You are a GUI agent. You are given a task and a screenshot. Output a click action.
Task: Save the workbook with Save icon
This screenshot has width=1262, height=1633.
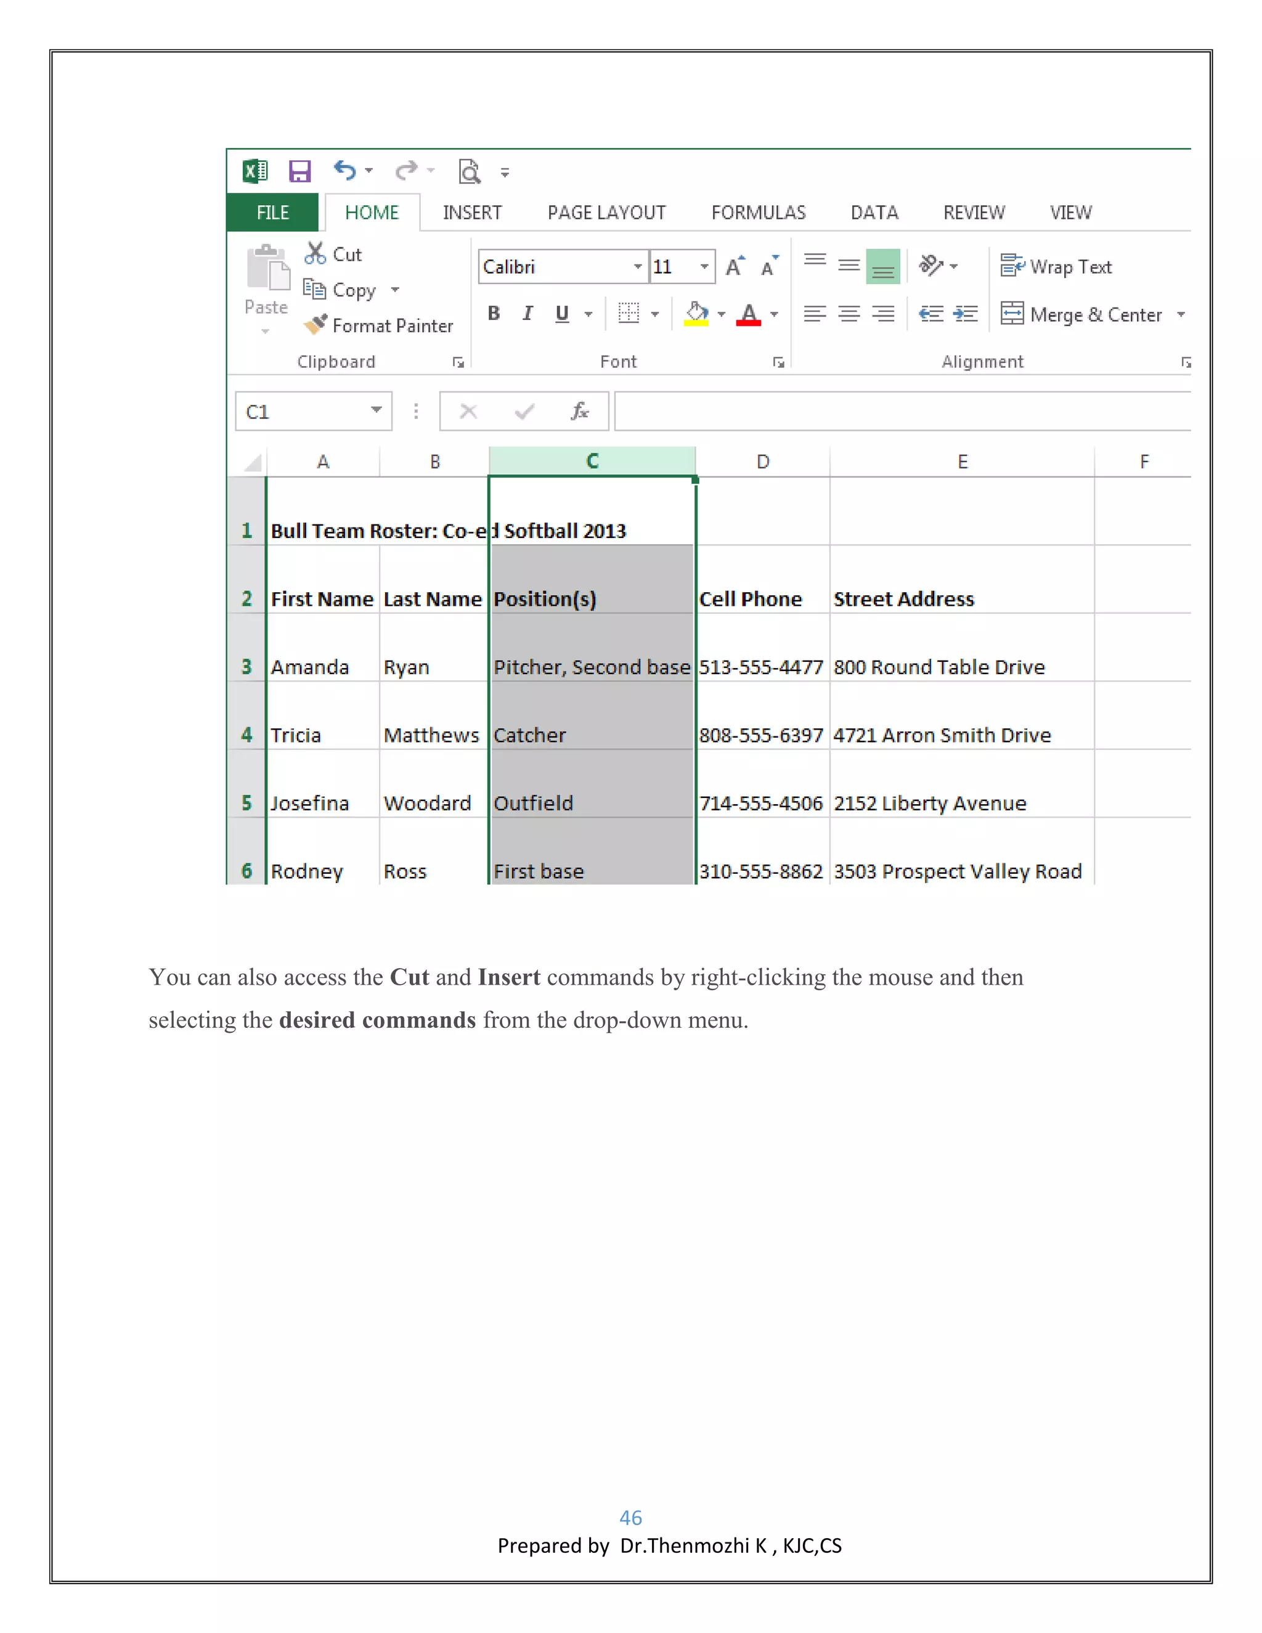coord(300,171)
